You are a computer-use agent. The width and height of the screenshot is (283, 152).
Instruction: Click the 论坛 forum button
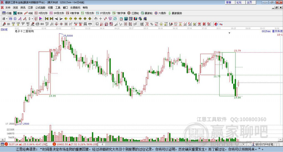point(240,2)
